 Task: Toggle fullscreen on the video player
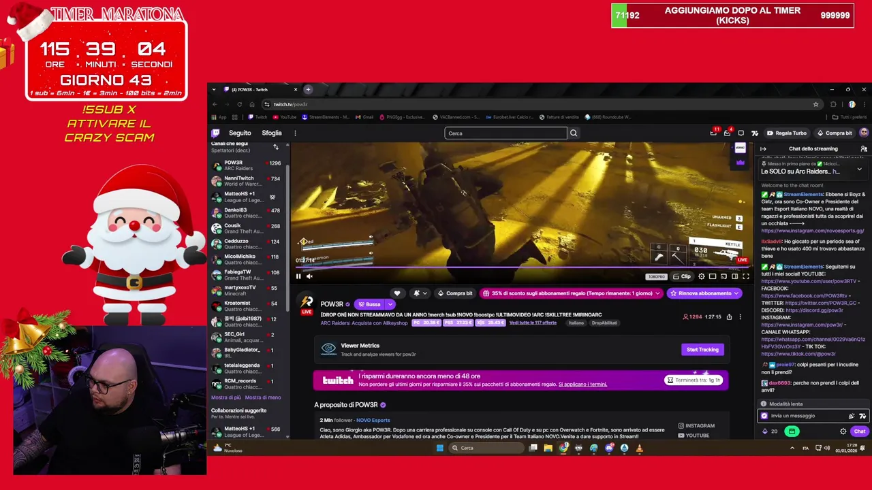[x=745, y=276]
